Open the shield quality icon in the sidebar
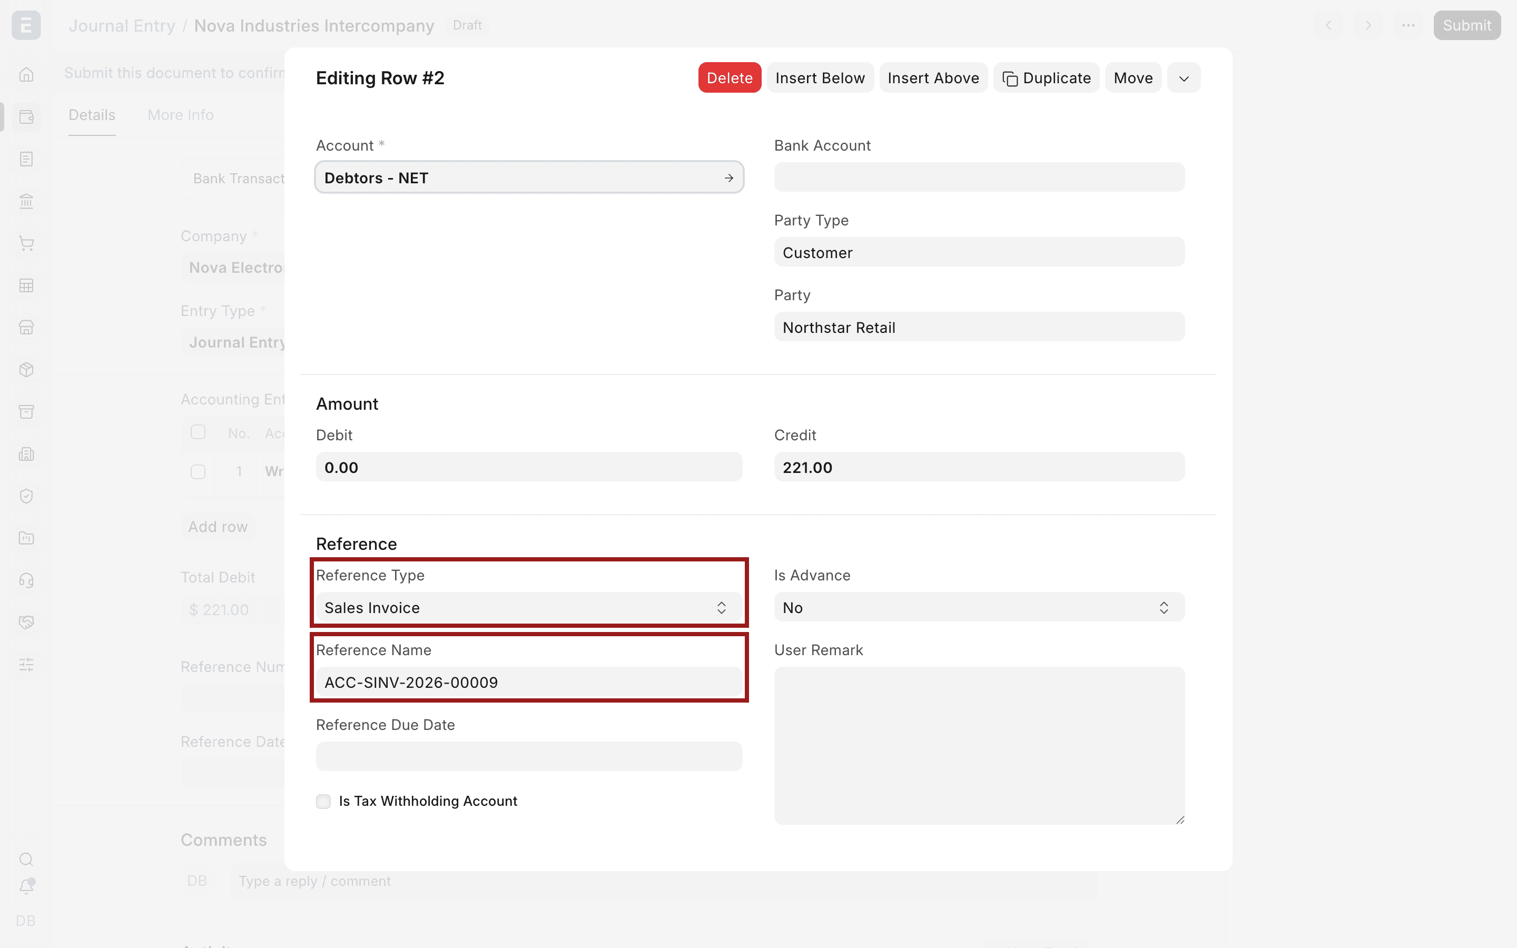 (26, 496)
